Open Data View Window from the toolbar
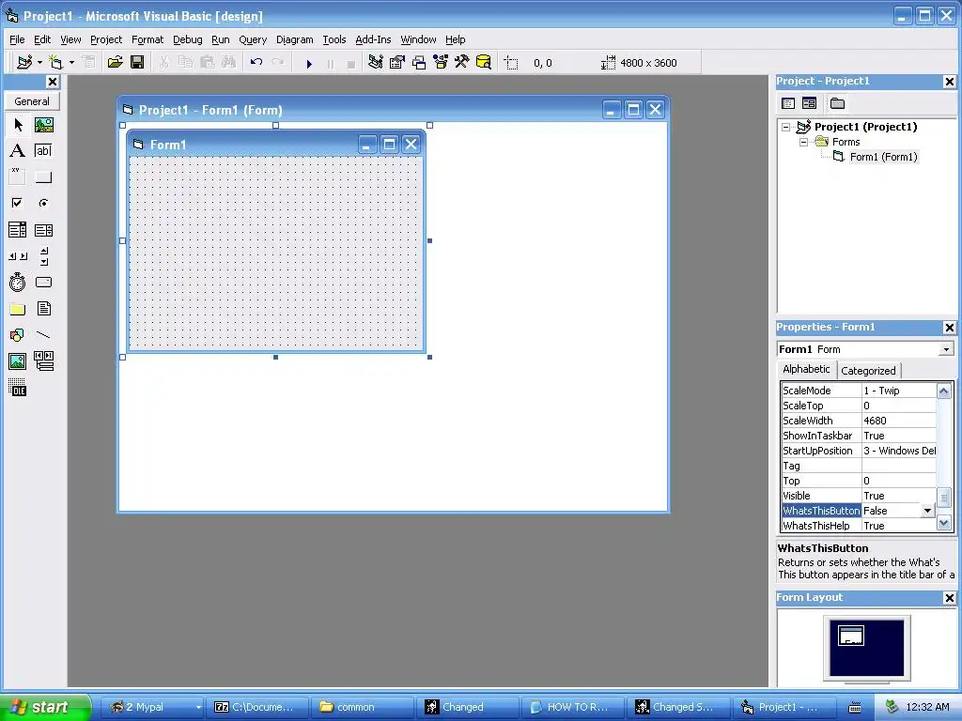962x721 pixels. 484,63
